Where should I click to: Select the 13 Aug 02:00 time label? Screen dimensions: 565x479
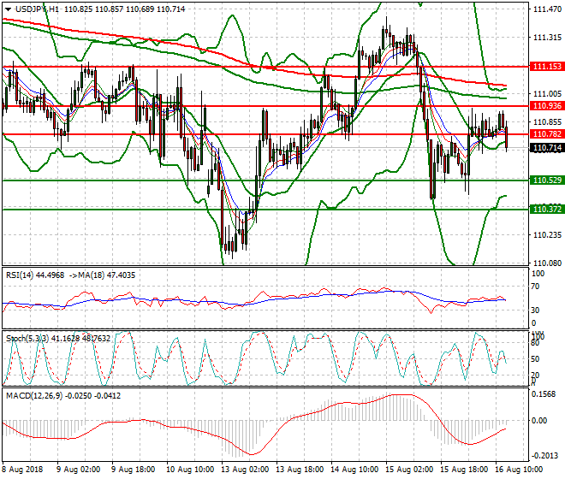[x=245, y=470]
